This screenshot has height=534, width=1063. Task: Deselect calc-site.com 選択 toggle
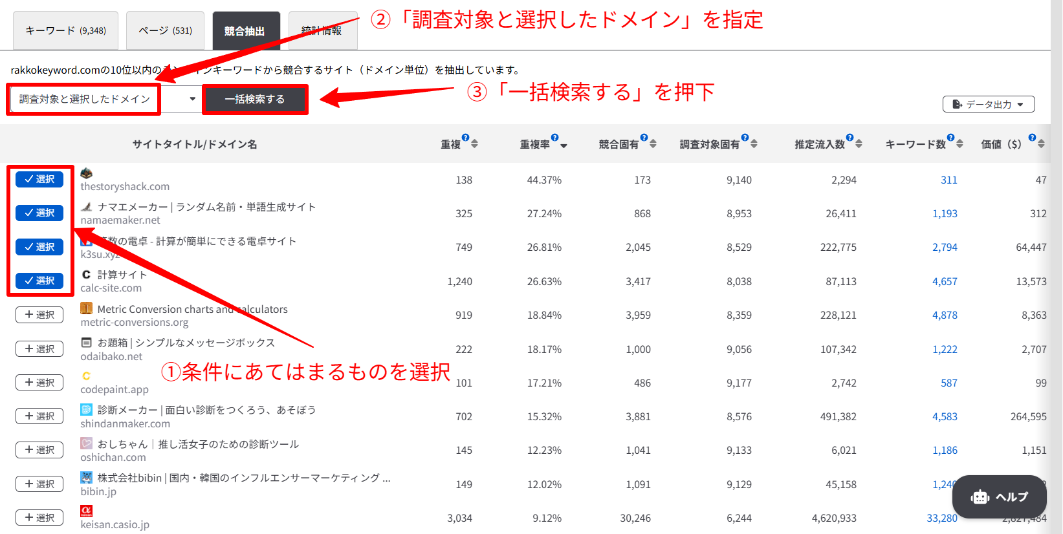coord(39,281)
